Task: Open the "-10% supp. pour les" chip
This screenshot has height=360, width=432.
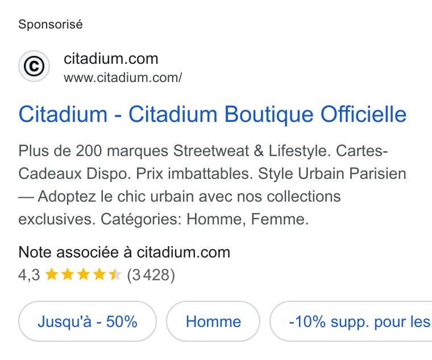Action: click(351, 321)
